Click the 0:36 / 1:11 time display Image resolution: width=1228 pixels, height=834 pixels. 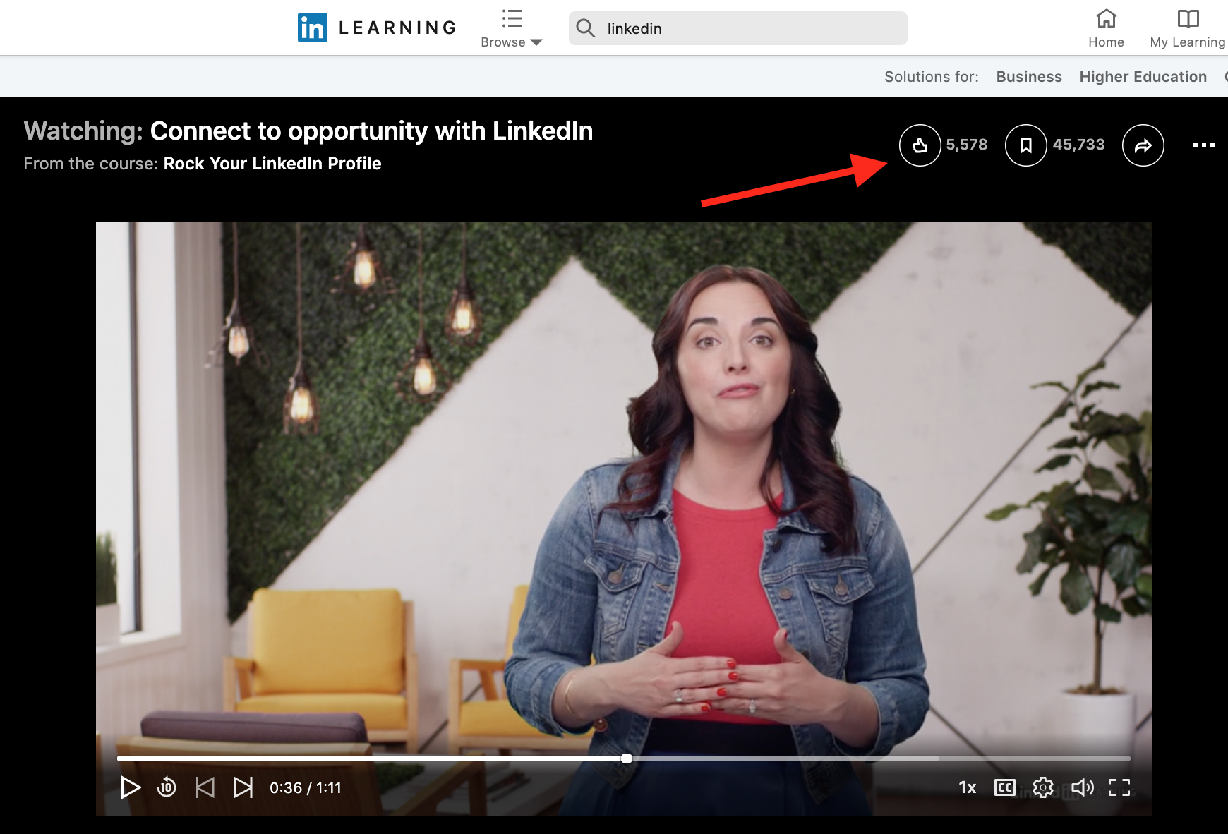coord(305,787)
